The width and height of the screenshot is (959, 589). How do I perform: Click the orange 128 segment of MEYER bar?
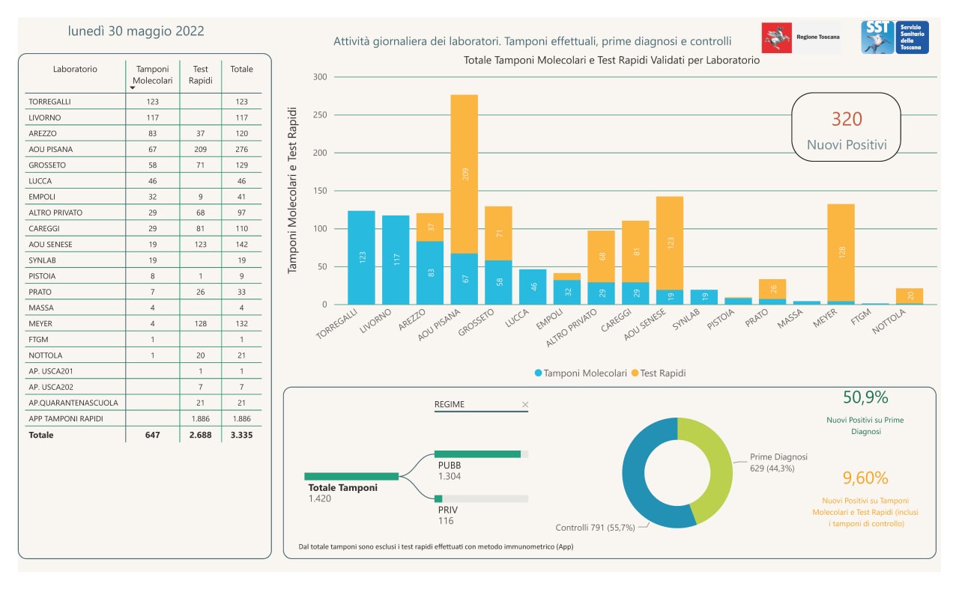pyautogui.click(x=840, y=253)
